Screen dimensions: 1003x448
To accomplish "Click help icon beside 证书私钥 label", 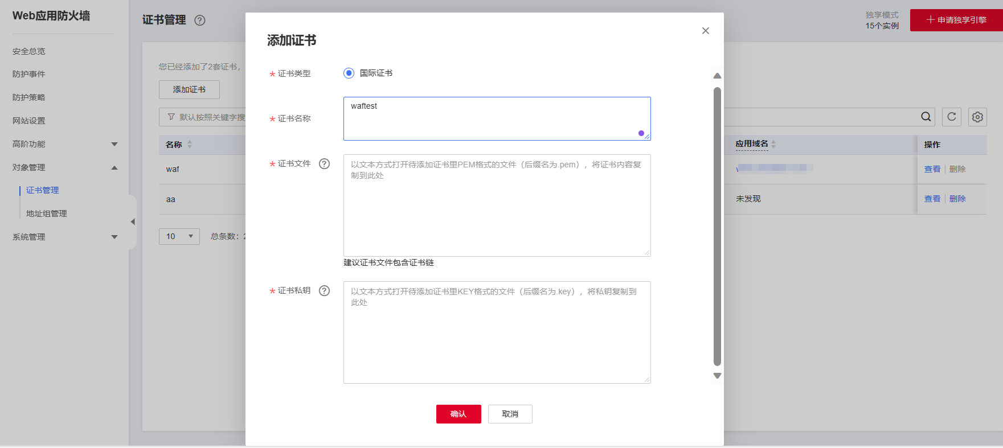I will pos(324,291).
